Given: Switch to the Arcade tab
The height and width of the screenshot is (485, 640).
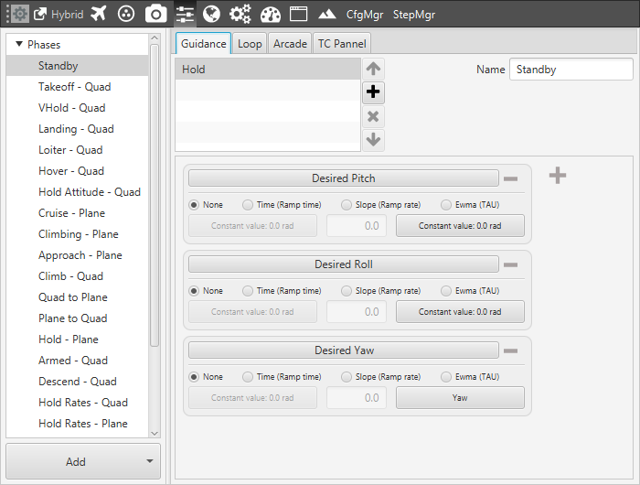Looking at the screenshot, I should click(x=290, y=43).
